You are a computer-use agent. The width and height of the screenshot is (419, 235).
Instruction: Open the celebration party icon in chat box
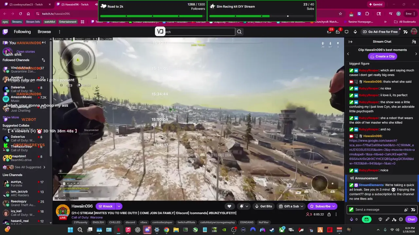pyautogui.click(x=406, y=210)
